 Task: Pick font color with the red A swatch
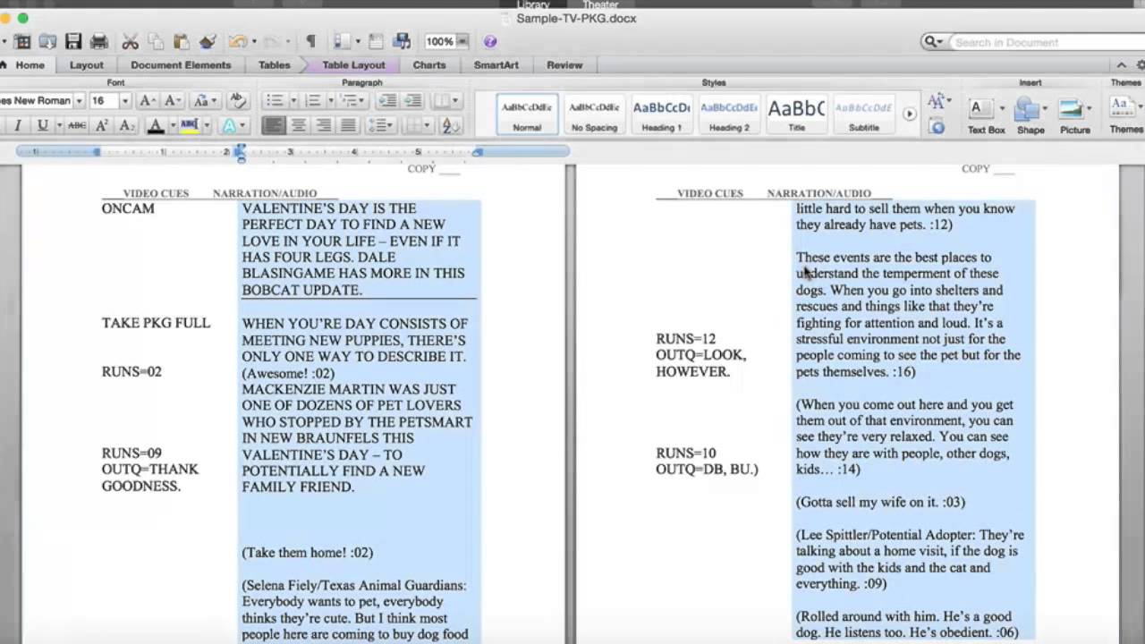coord(156,126)
